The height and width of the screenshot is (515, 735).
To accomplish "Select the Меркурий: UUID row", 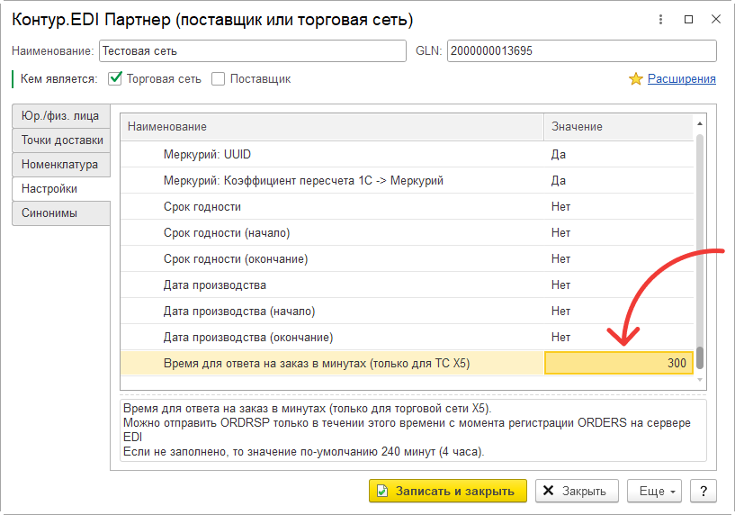I will pyautogui.click(x=407, y=154).
